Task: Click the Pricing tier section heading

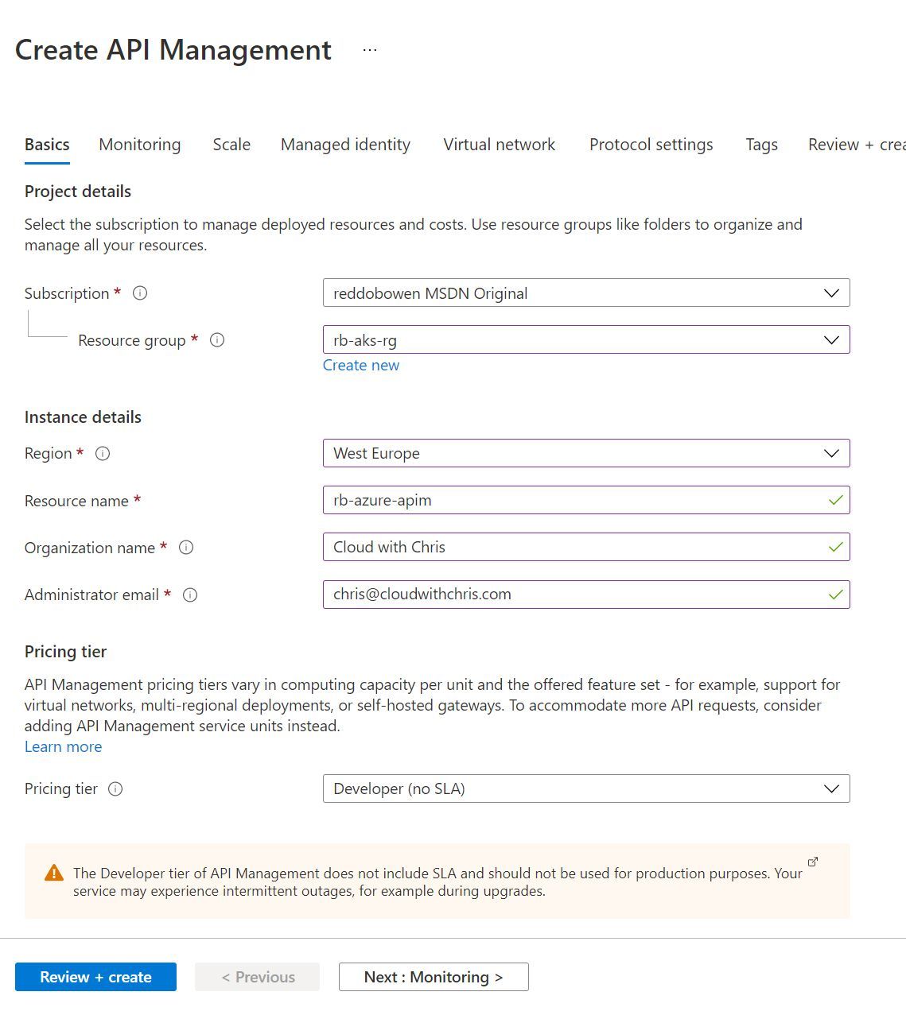Action: click(65, 652)
